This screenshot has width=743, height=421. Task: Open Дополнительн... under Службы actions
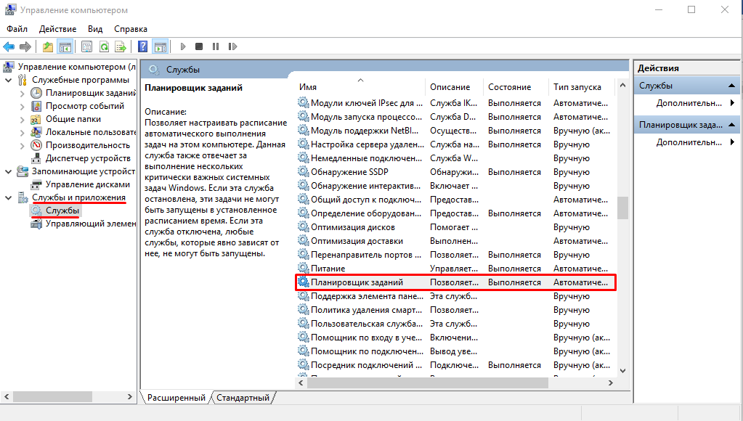tap(689, 103)
